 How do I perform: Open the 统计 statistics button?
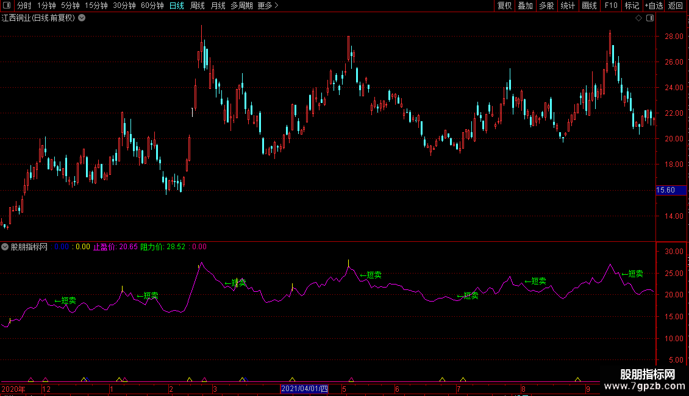(x=568, y=5)
